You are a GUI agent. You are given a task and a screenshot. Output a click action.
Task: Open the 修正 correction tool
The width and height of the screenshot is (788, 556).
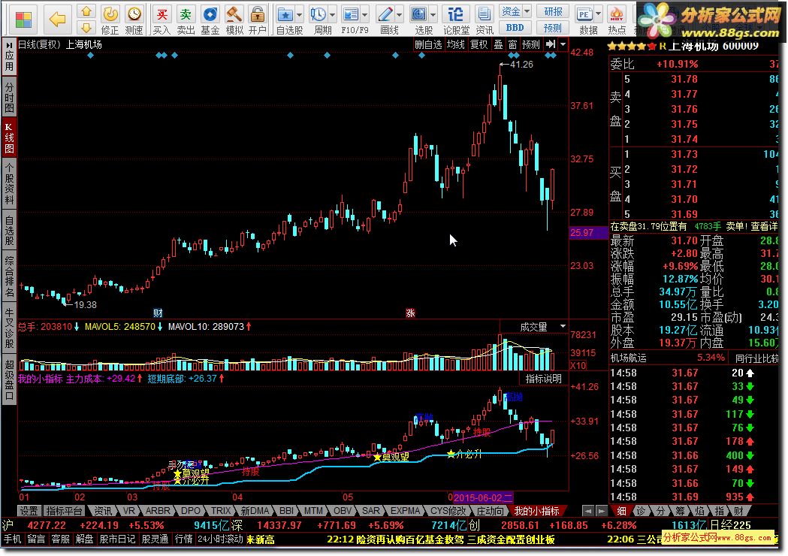pyautogui.click(x=110, y=20)
